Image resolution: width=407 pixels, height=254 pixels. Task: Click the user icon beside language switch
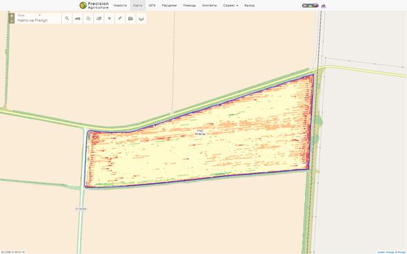(324, 6)
